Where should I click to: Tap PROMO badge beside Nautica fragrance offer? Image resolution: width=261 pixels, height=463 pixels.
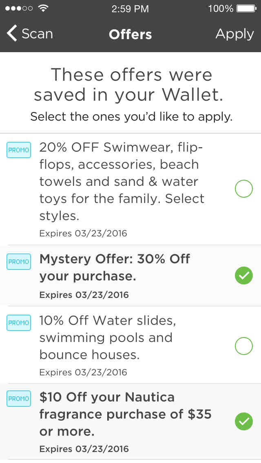(x=19, y=398)
